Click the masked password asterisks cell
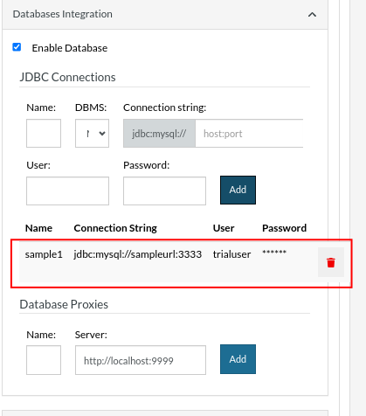 coord(274,253)
